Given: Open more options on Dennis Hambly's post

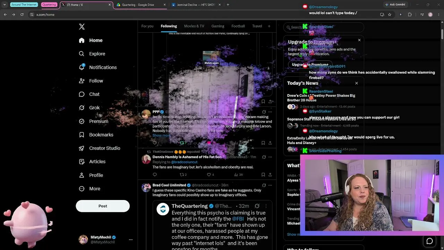Looking at the screenshot, I should coord(270,157).
